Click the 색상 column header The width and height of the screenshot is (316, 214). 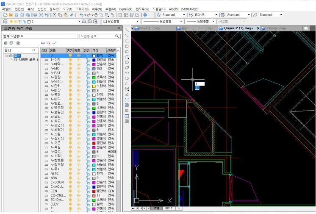[x=96, y=50]
